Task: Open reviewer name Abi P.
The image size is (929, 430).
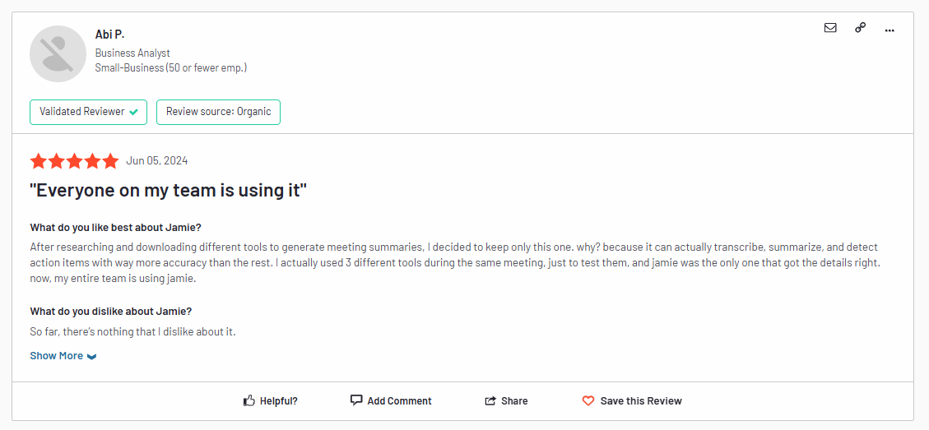Action: pos(109,35)
